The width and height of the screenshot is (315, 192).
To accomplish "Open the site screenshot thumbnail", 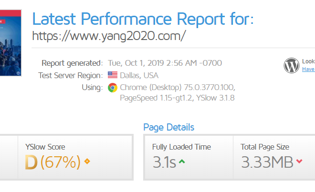I will [x=10, y=43].
